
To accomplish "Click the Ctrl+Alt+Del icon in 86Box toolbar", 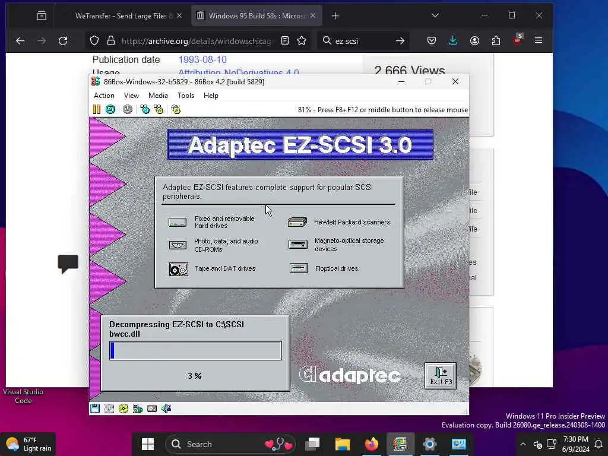I will tap(145, 109).
